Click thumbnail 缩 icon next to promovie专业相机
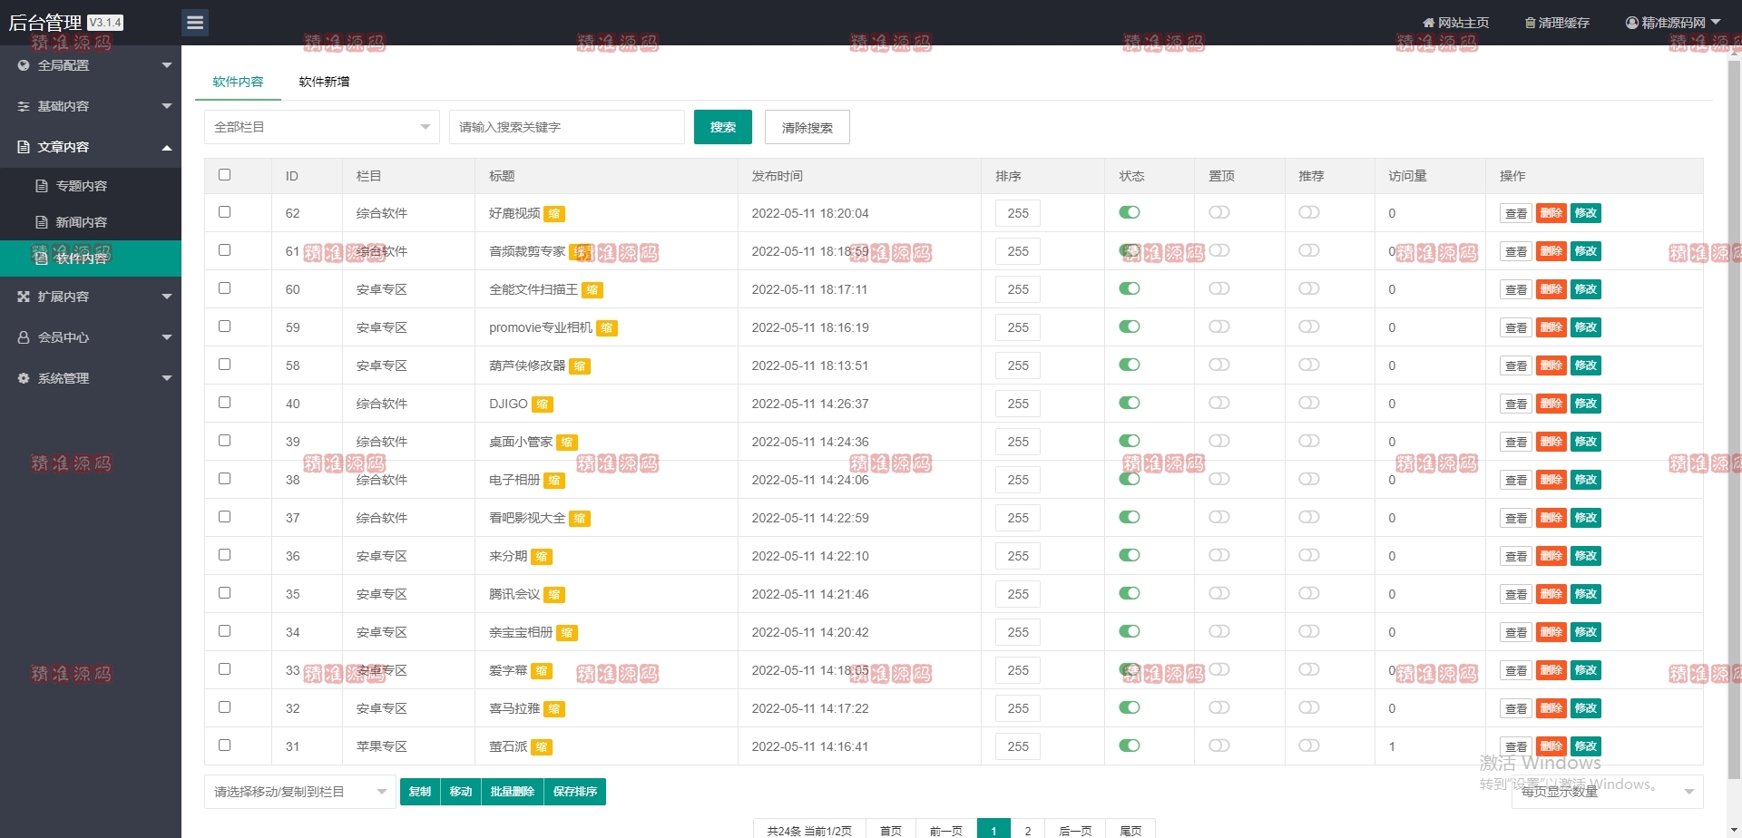 [x=607, y=328]
